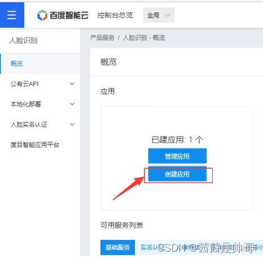Click the created apps count 1
The width and height of the screenshot is (263, 259).
190,139
